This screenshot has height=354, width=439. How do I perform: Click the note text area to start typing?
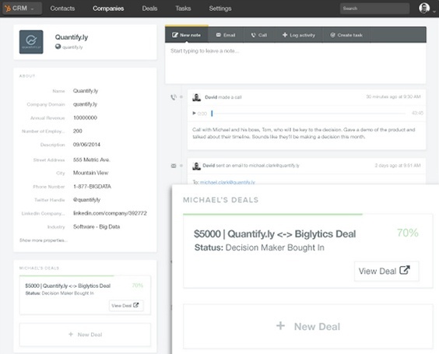296,63
